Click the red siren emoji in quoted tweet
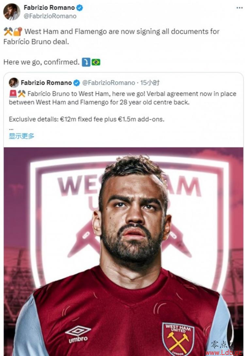 pos(13,93)
